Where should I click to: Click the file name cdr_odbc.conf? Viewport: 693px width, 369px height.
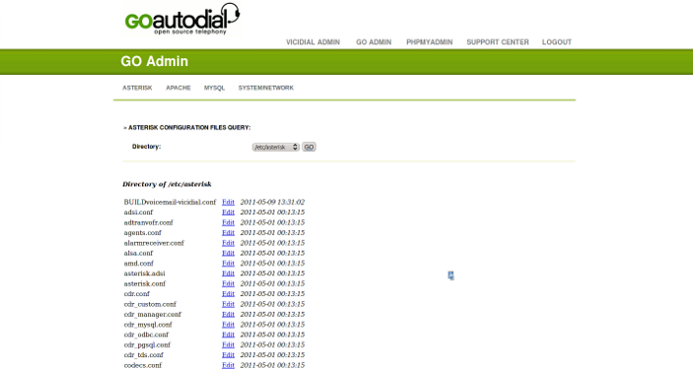146,335
